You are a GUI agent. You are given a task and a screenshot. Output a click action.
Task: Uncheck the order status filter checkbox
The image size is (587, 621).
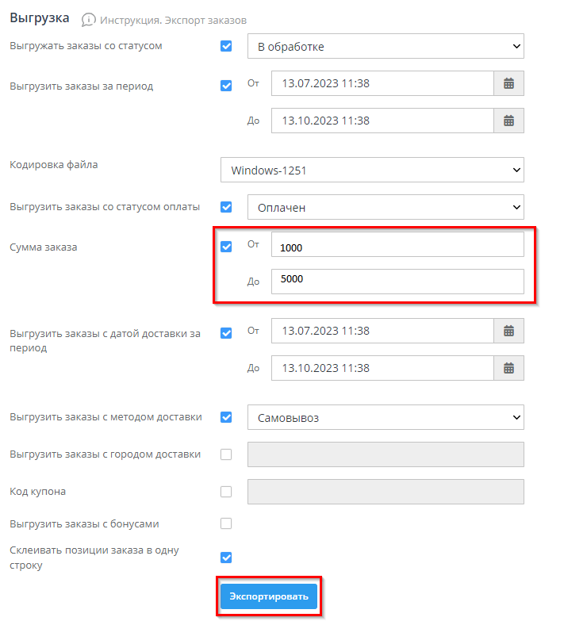click(226, 47)
